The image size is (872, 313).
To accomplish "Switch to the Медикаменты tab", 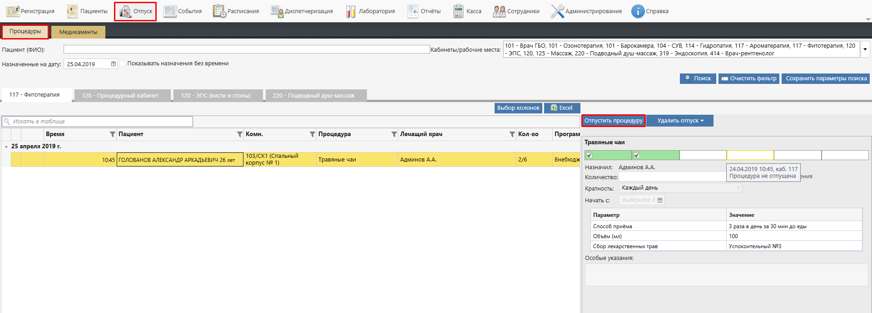I will click(78, 32).
